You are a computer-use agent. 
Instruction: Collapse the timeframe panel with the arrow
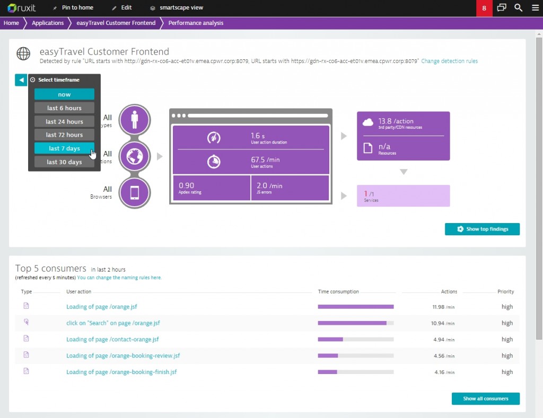click(x=21, y=80)
